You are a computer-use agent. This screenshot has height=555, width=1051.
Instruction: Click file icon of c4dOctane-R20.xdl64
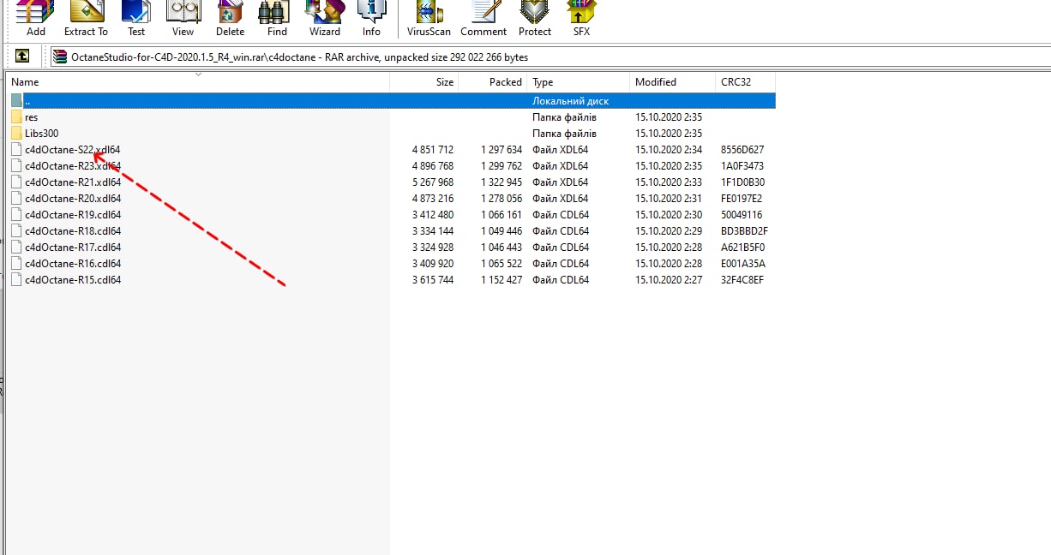point(17,199)
